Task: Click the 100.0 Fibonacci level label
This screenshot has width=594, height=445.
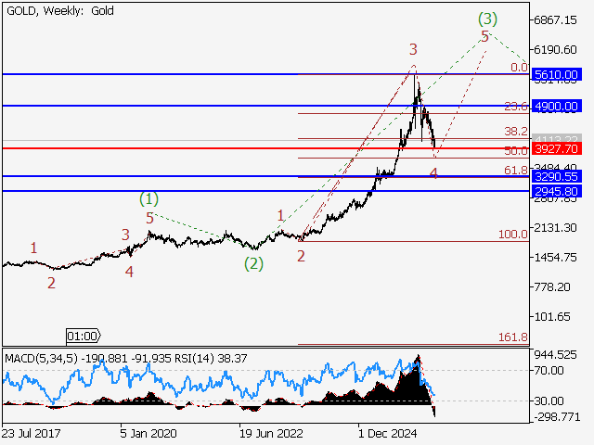Action: pyautogui.click(x=513, y=235)
